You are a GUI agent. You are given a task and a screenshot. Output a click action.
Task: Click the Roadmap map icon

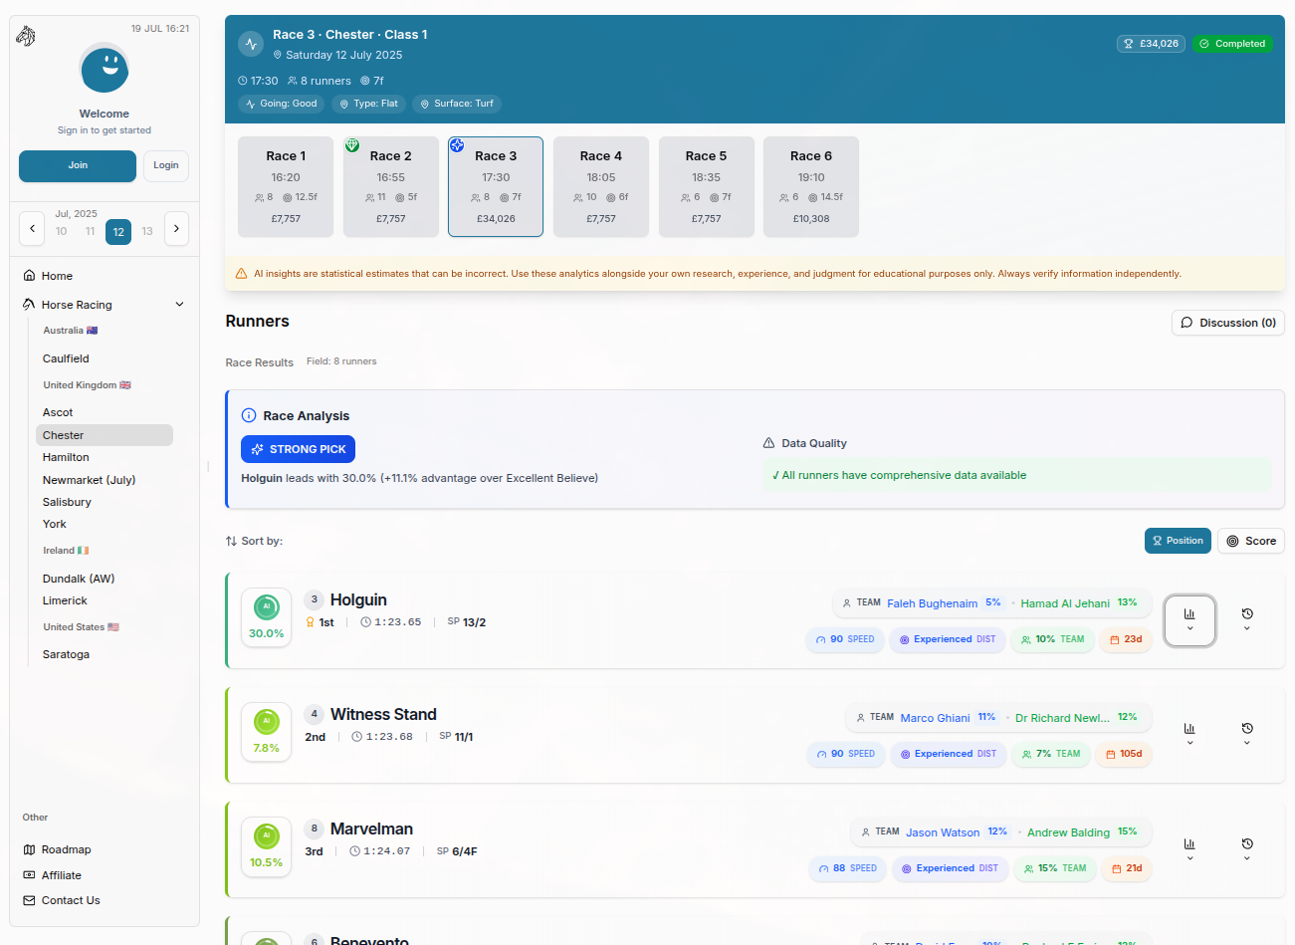click(x=29, y=849)
